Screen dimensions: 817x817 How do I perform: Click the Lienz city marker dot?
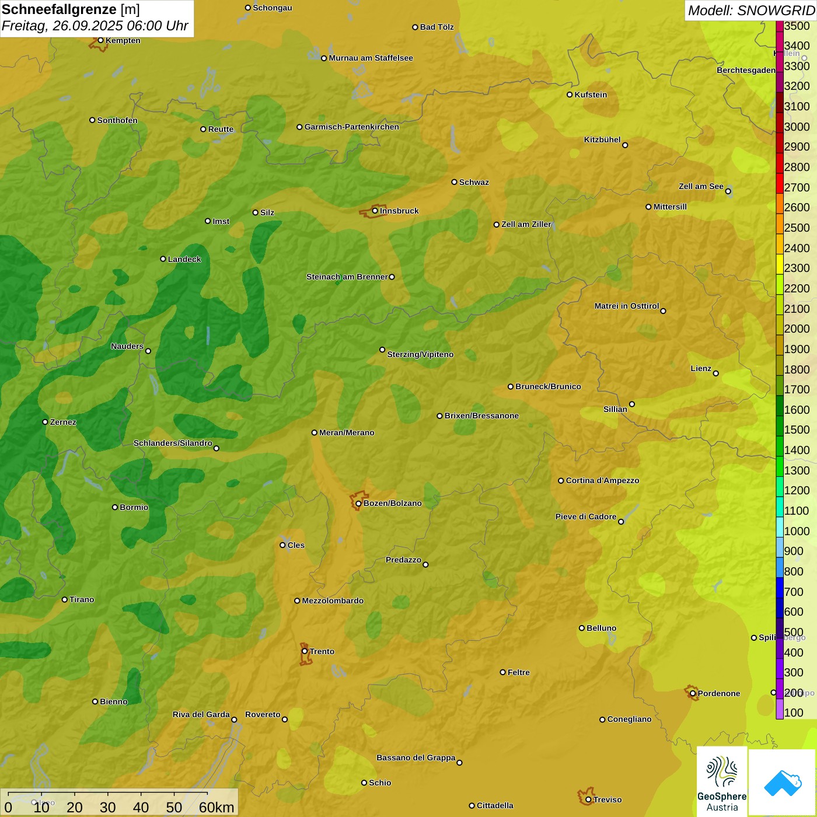click(x=716, y=373)
